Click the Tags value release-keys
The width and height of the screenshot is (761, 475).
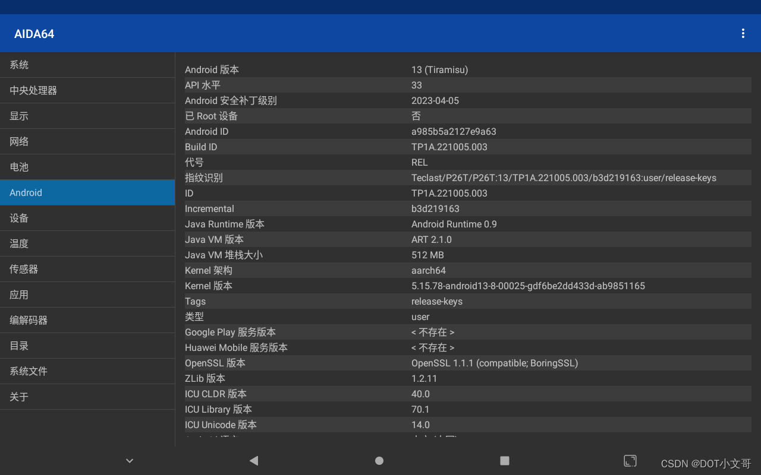[x=437, y=301]
